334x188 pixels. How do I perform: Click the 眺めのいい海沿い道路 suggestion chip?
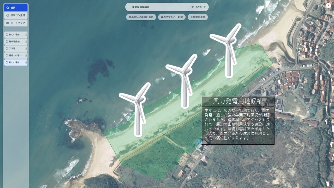pyautogui.click(x=141, y=16)
